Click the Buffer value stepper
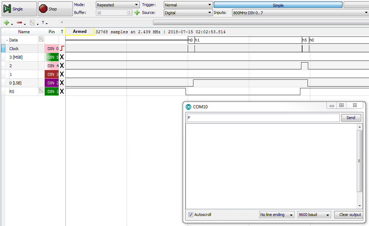369x226 pixels. pos(129,13)
